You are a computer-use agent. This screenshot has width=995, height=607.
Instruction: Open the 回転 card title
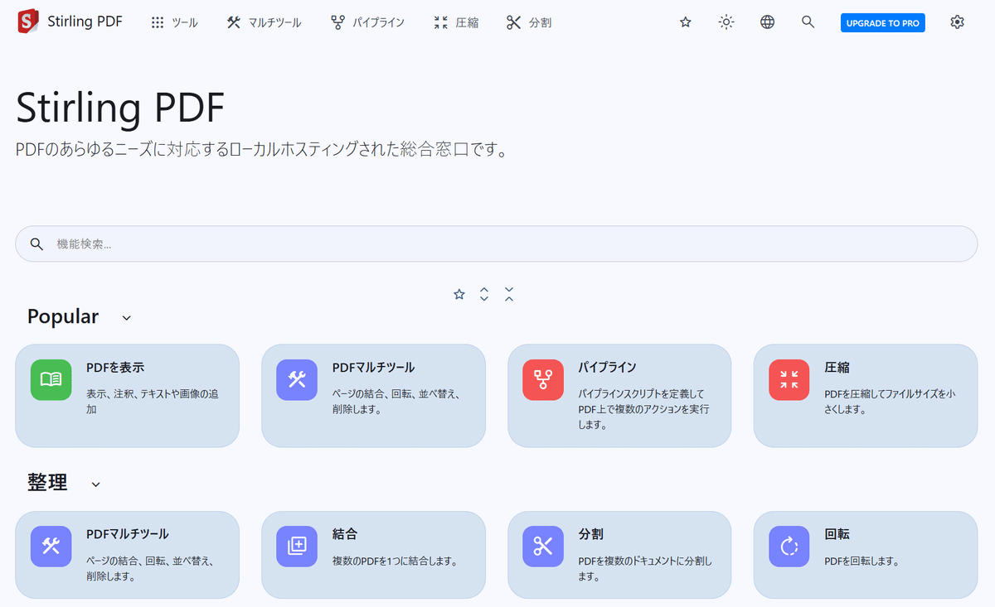(837, 534)
